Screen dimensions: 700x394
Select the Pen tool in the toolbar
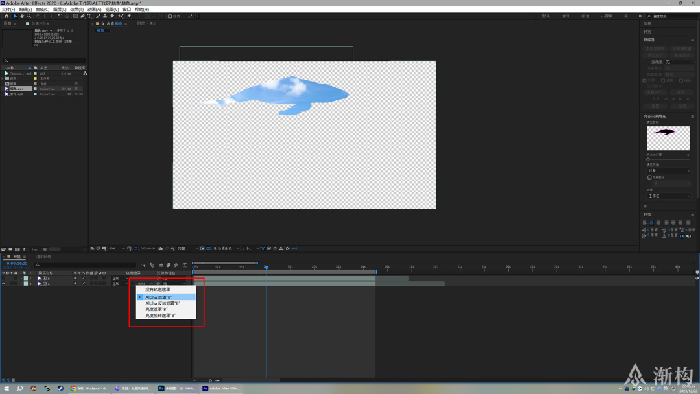pos(84,16)
